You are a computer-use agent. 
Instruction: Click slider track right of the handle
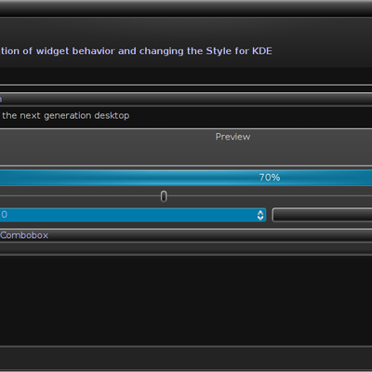click(x=269, y=196)
